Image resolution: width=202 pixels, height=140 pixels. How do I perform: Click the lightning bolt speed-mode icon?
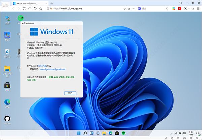click(x=125, y=9)
